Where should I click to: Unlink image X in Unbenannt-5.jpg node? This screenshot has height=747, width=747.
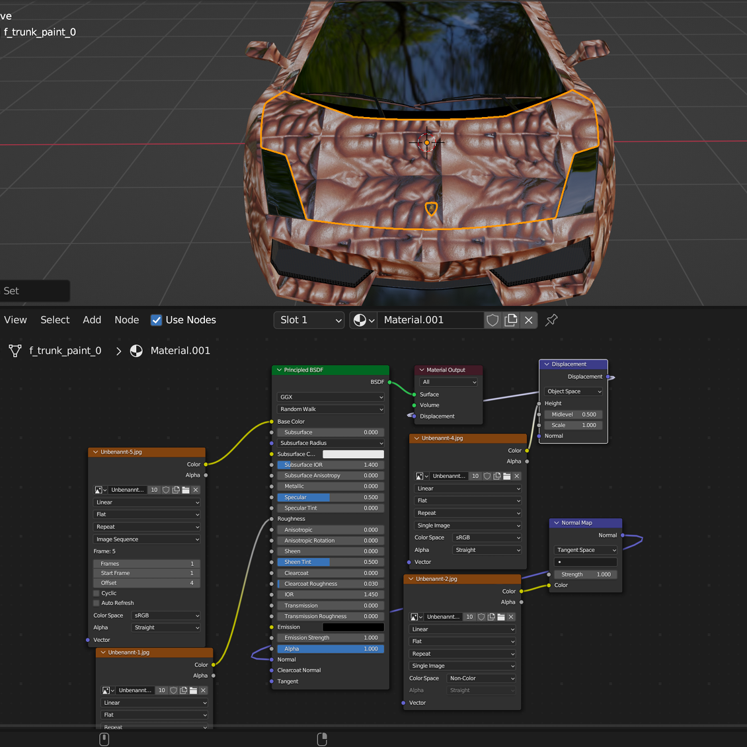195,490
